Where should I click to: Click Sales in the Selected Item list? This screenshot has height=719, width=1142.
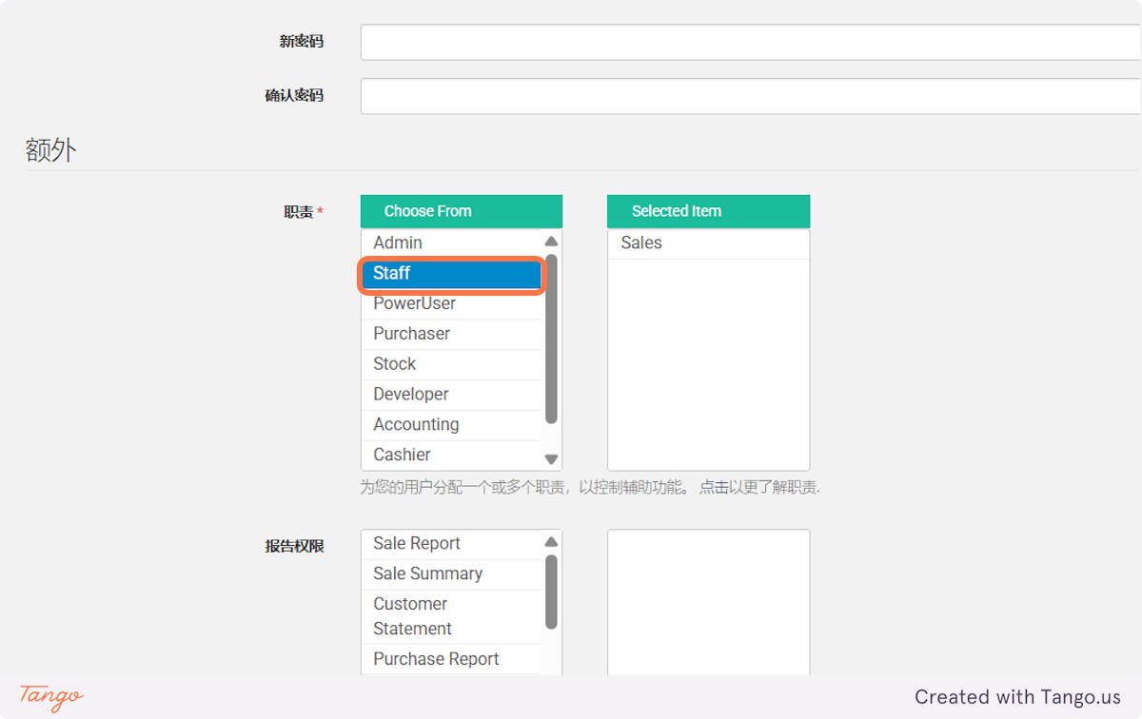(x=708, y=243)
